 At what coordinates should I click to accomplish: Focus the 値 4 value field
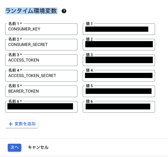click(119, 76)
